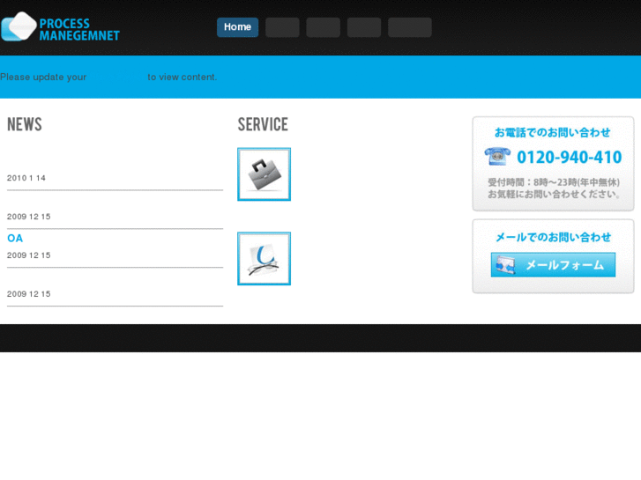
Task: Click 'Please update your' notice text
Action: coord(43,78)
